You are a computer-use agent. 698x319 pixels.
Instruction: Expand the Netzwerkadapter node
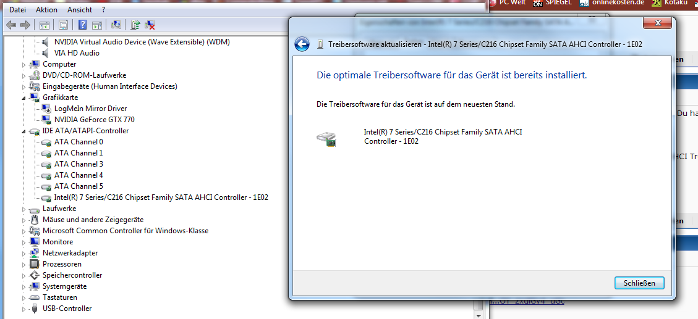point(24,253)
